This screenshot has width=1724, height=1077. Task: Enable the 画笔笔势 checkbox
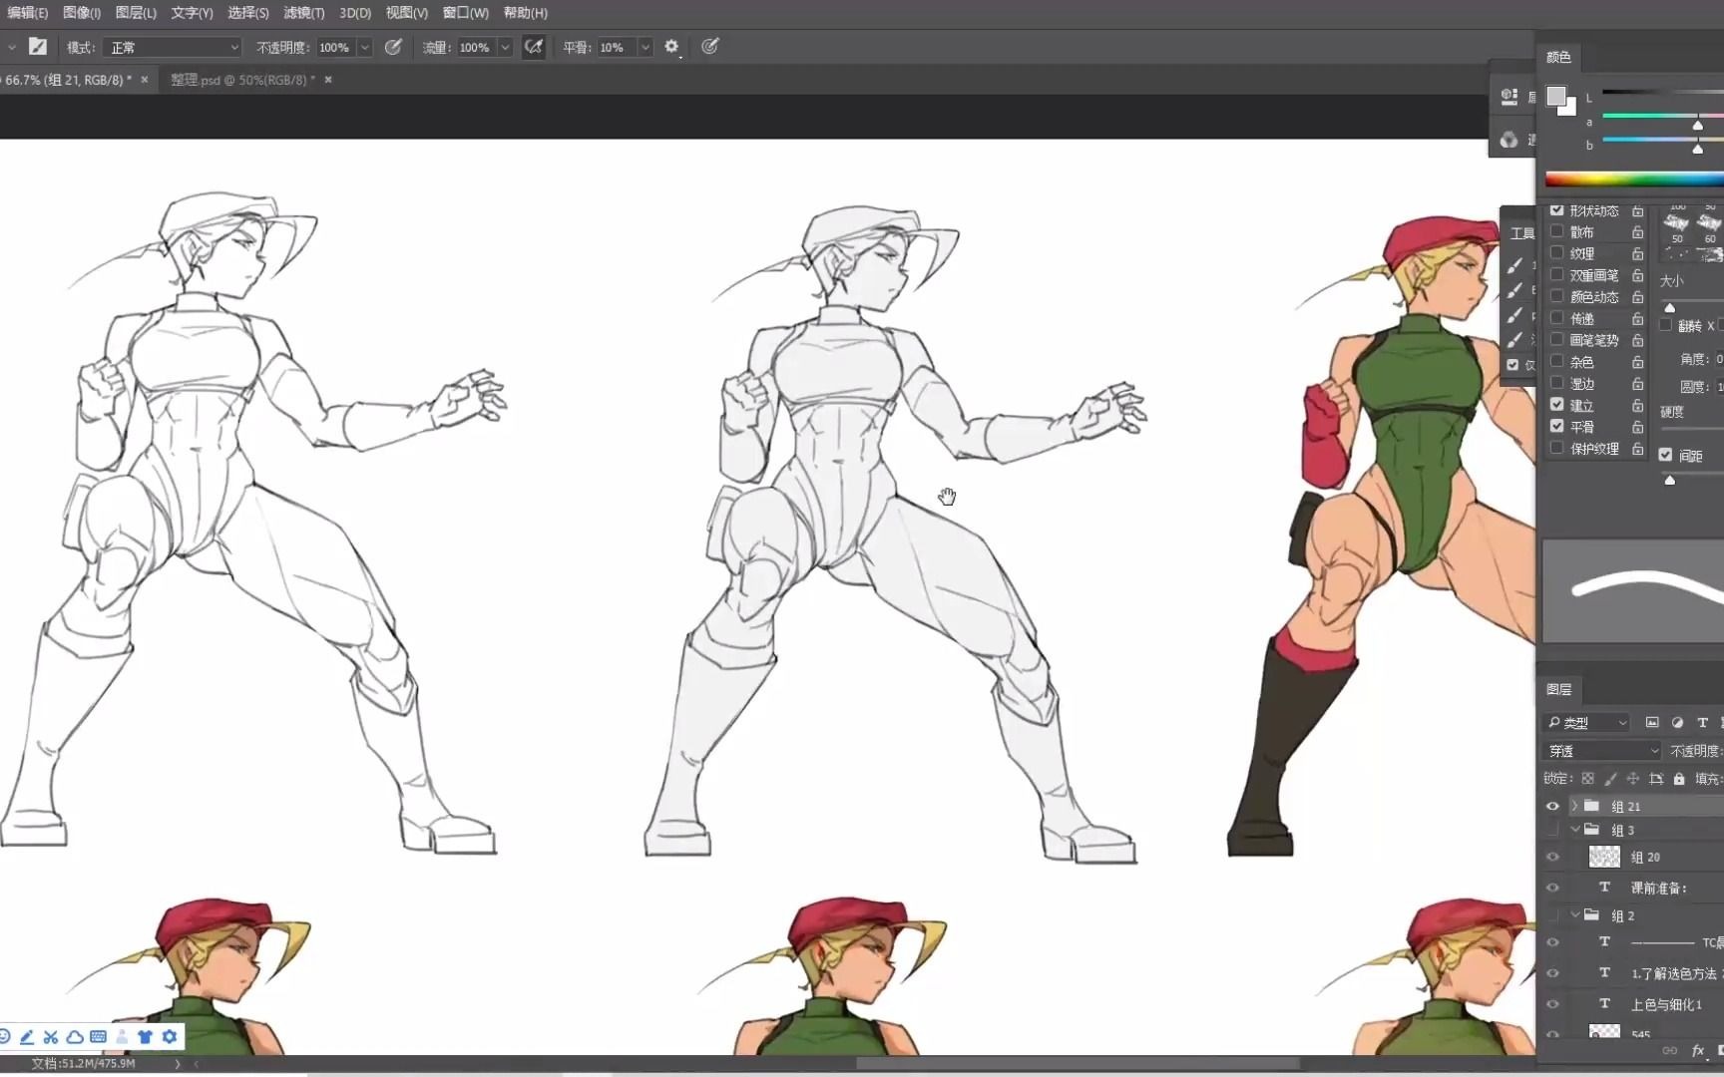pyautogui.click(x=1556, y=340)
